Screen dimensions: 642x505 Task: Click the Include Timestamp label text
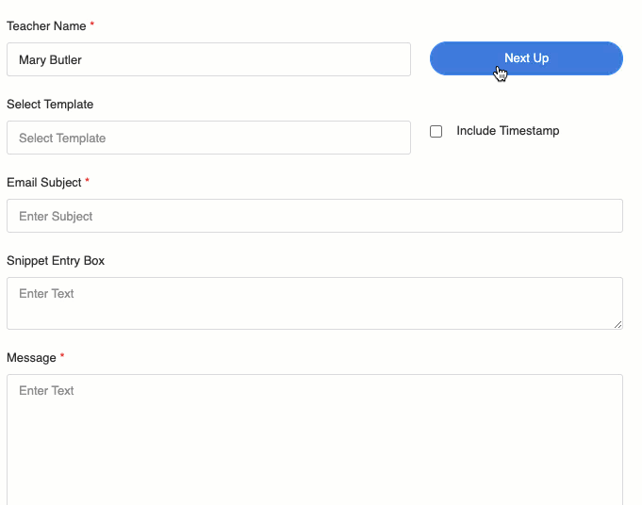point(508,131)
